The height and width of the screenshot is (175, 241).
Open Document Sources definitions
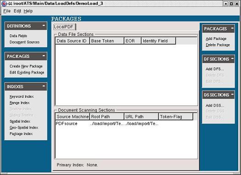point(24,42)
